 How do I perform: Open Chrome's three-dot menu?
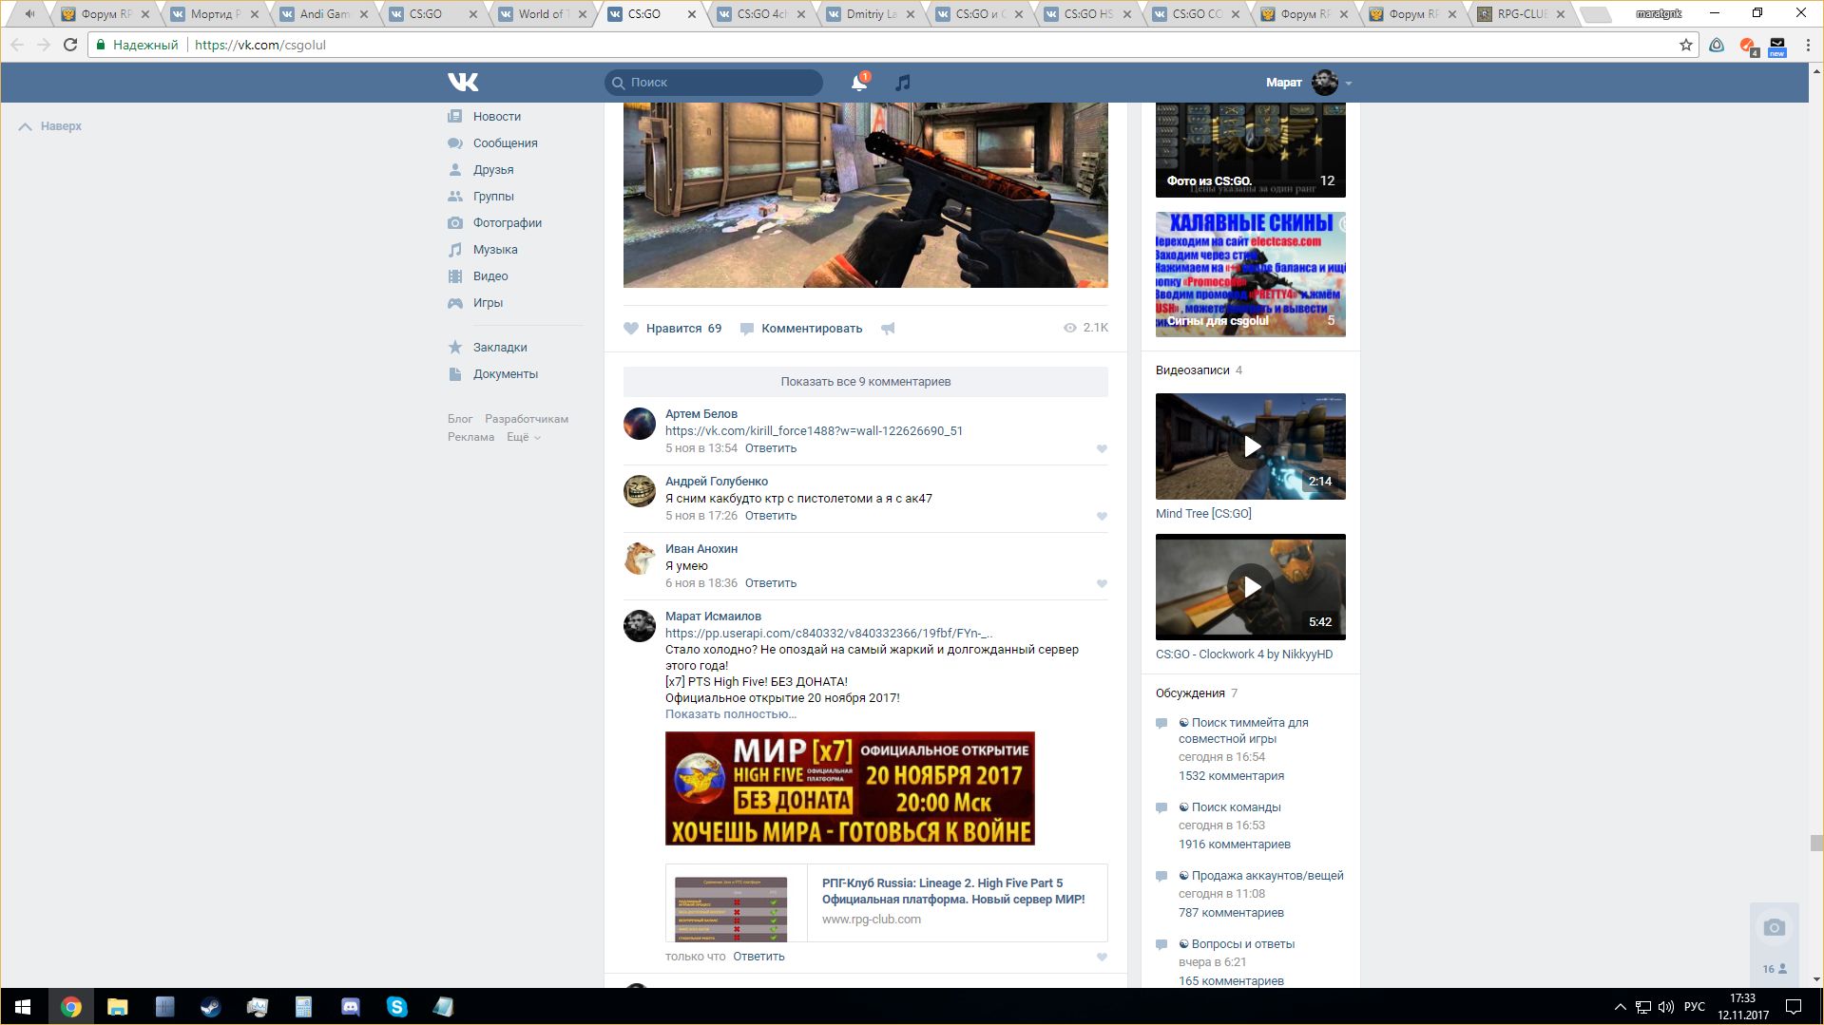point(1808,45)
